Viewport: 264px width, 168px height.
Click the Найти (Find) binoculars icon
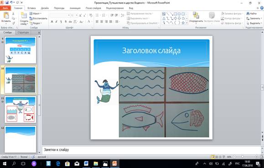(248, 14)
